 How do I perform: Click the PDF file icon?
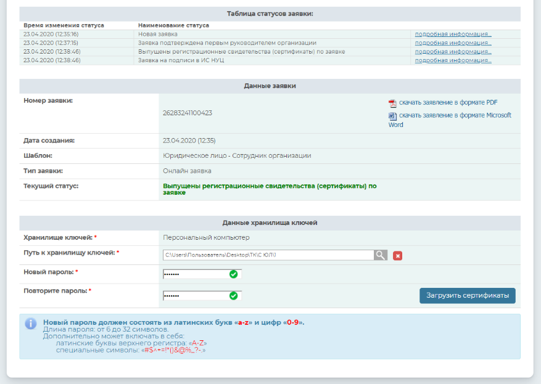(x=392, y=104)
